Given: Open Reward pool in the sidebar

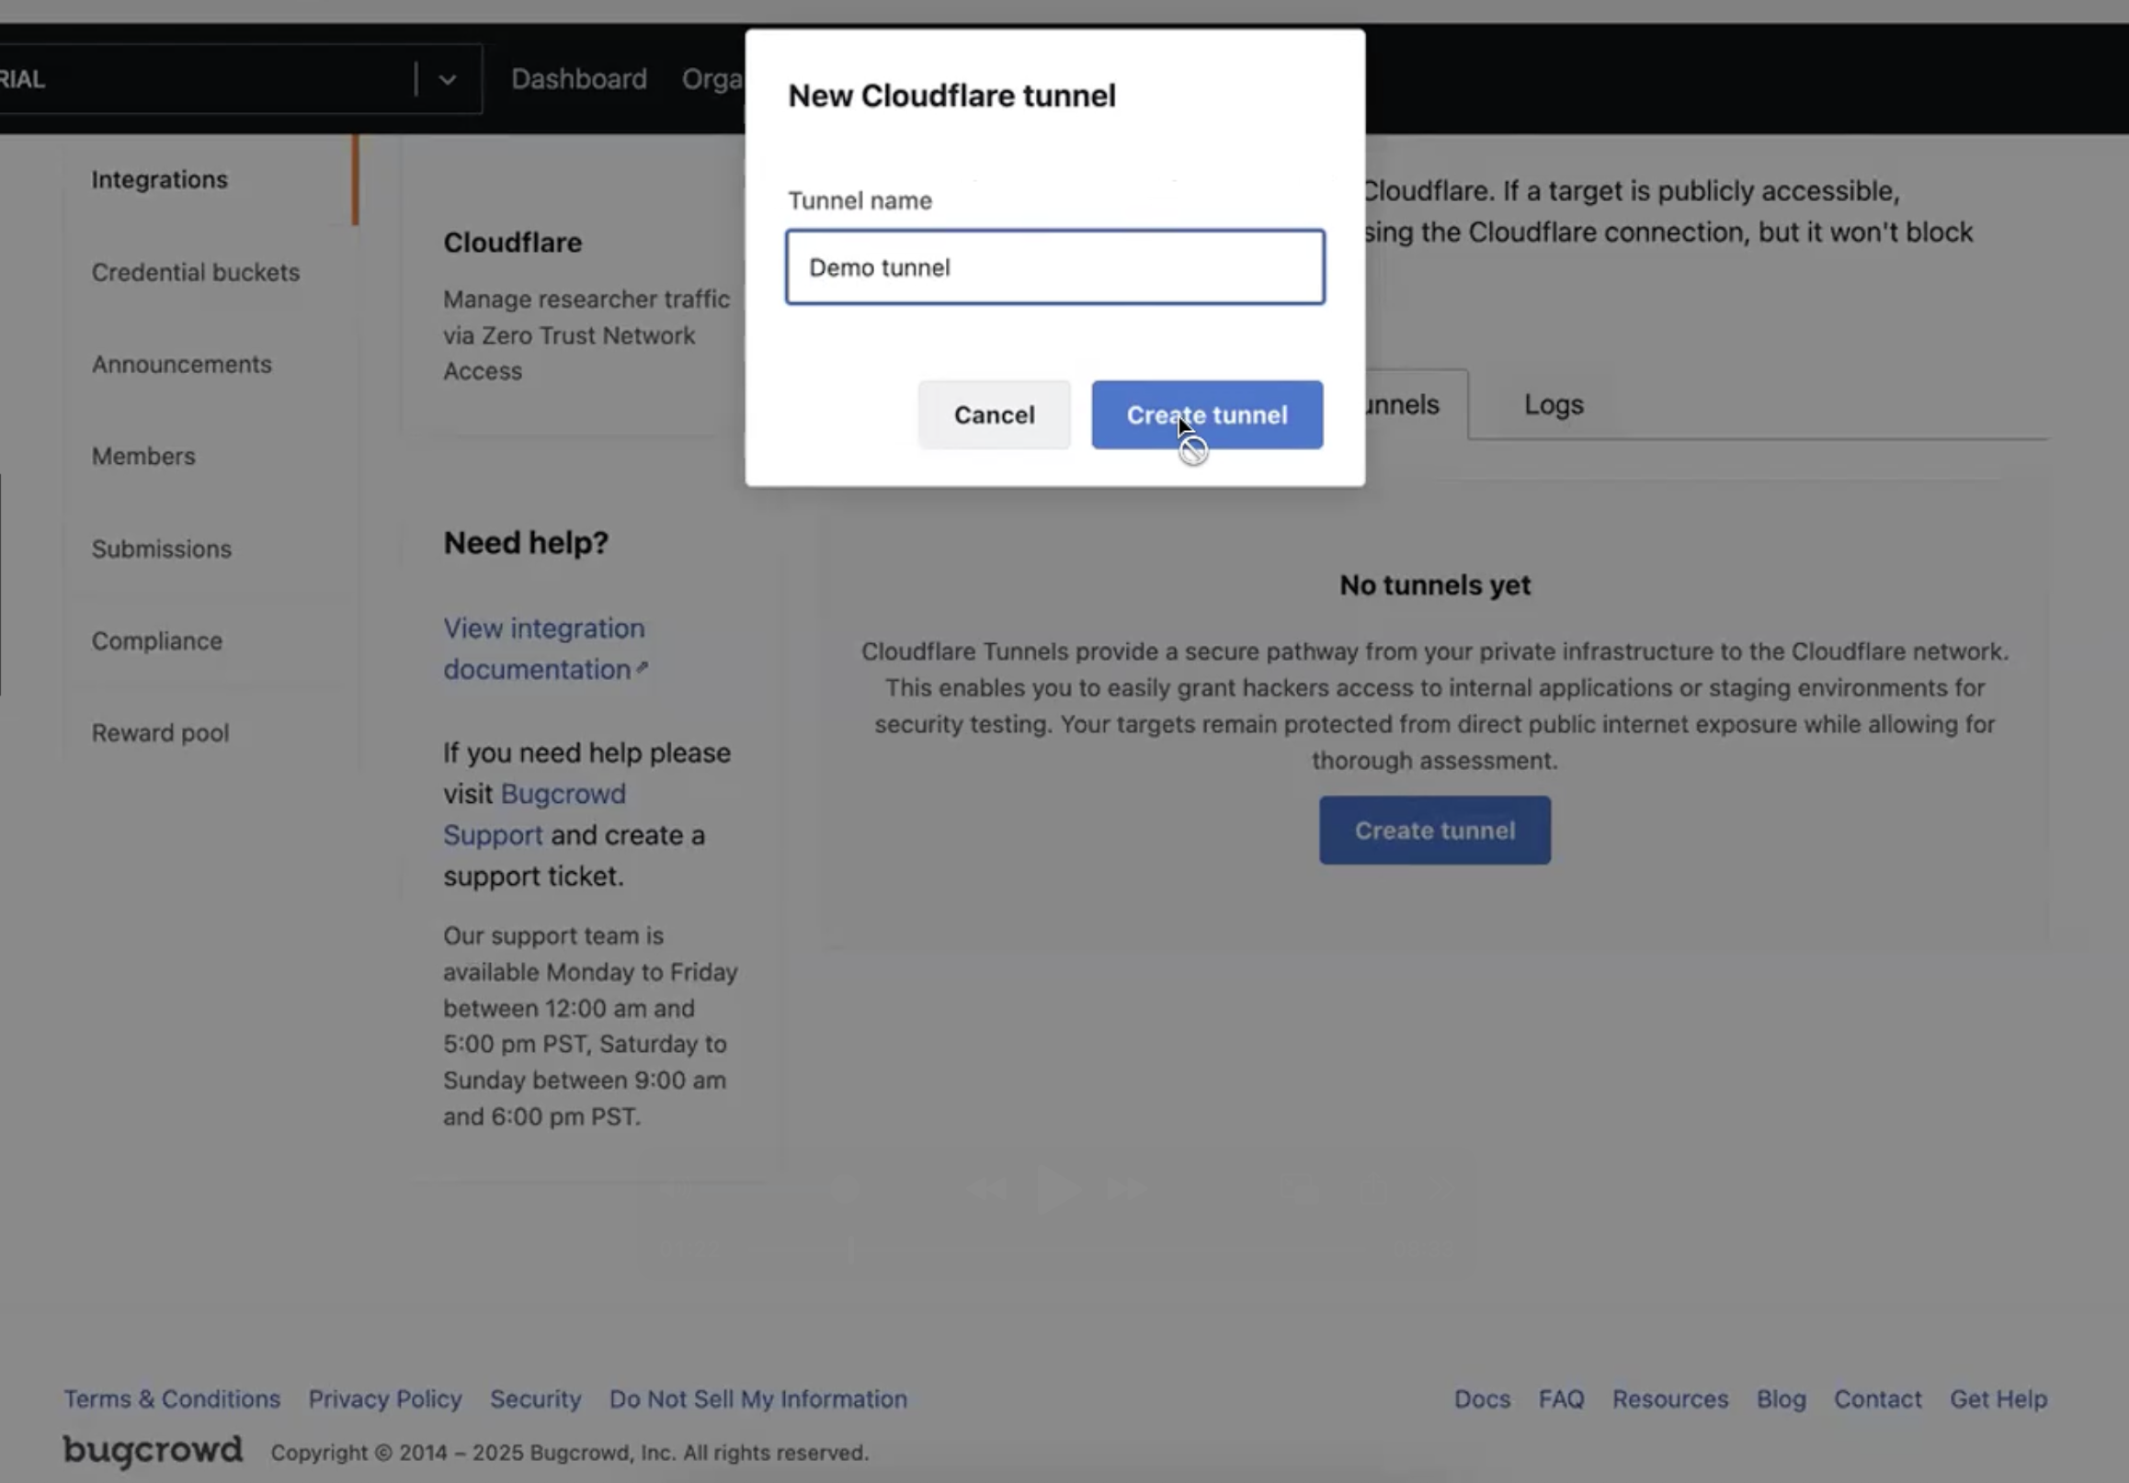Looking at the screenshot, I should [161, 732].
